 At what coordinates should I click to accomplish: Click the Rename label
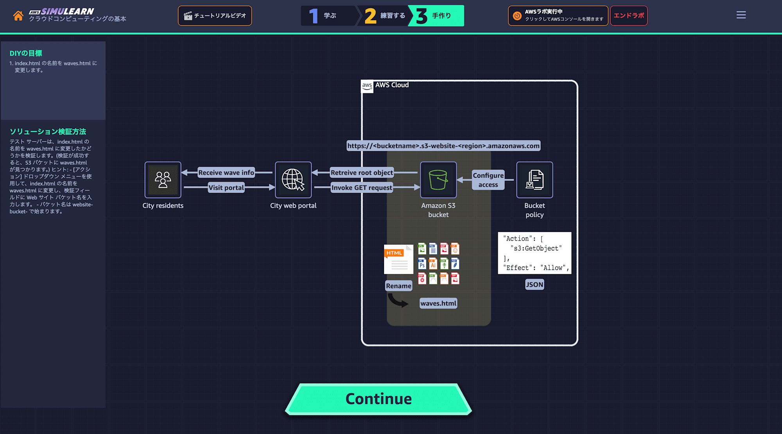[x=398, y=286]
